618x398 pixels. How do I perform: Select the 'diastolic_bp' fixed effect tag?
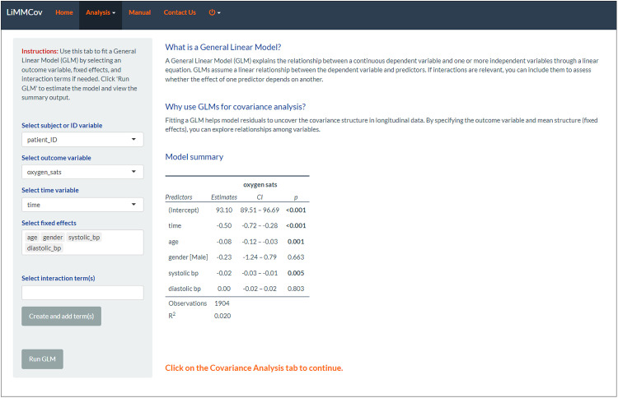[x=44, y=248]
